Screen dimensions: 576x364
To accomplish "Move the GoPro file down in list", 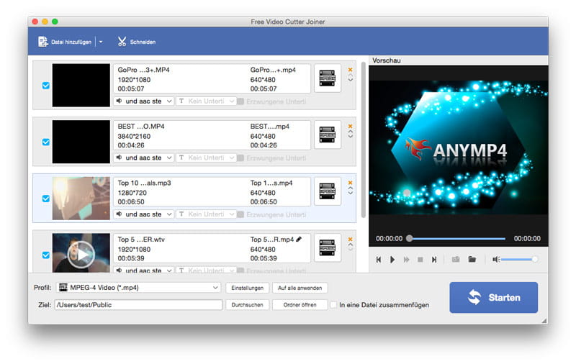I will tap(351, 80).
